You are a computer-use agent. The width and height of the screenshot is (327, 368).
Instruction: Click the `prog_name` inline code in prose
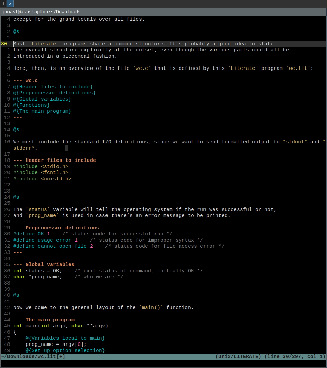point(42,215)
